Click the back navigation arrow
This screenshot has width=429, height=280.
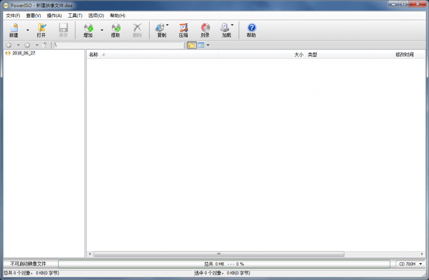coord(8,45)
